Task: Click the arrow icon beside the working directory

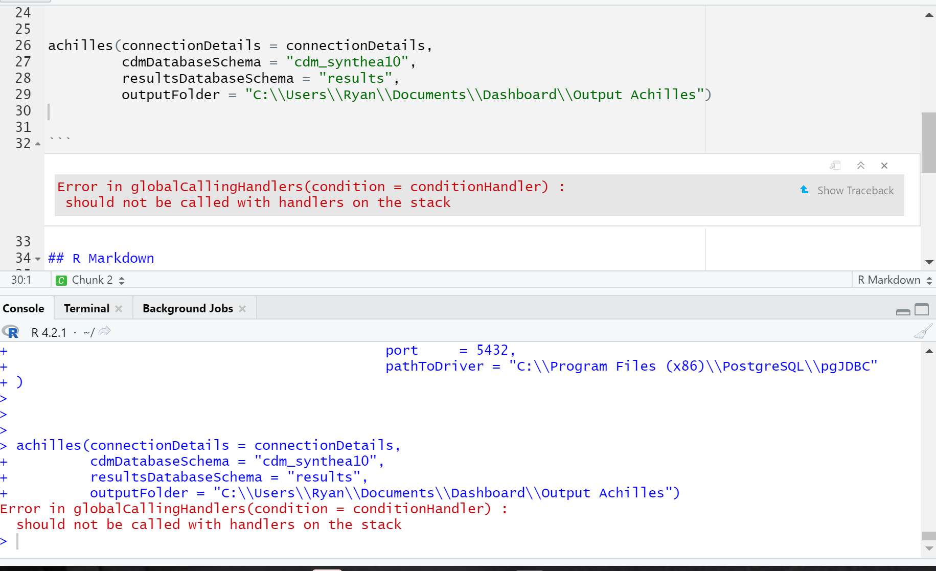Action: (105, 331)
